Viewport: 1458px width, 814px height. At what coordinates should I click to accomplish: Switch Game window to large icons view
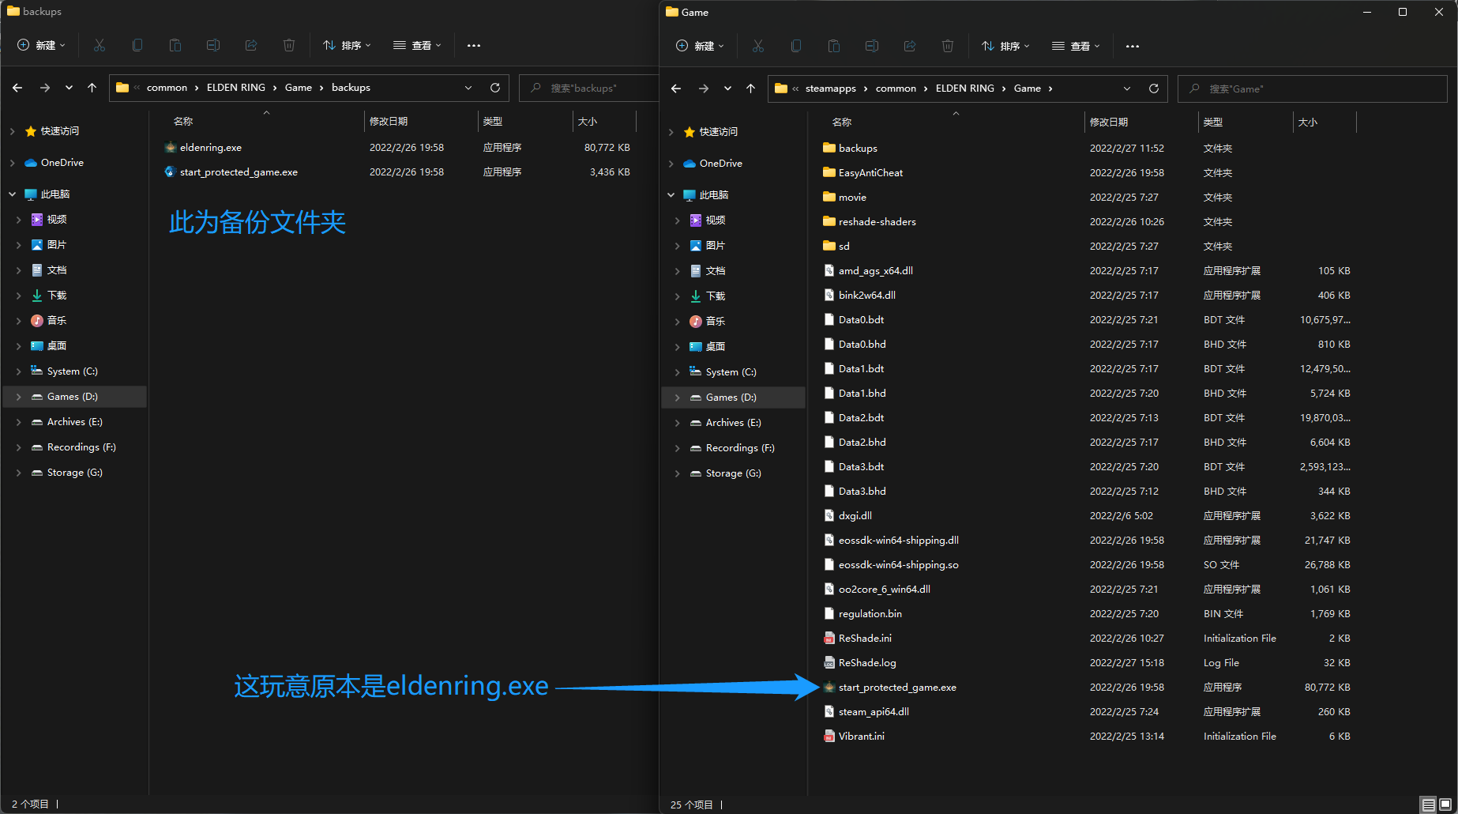pos(1445,805)
